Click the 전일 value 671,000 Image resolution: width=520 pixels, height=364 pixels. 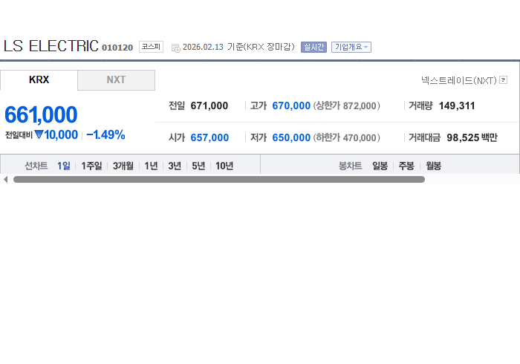(x=209, y=105)
